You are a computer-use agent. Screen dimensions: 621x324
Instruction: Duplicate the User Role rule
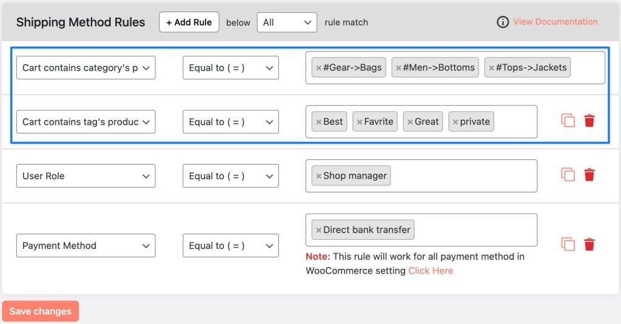(x=568, y=175)
